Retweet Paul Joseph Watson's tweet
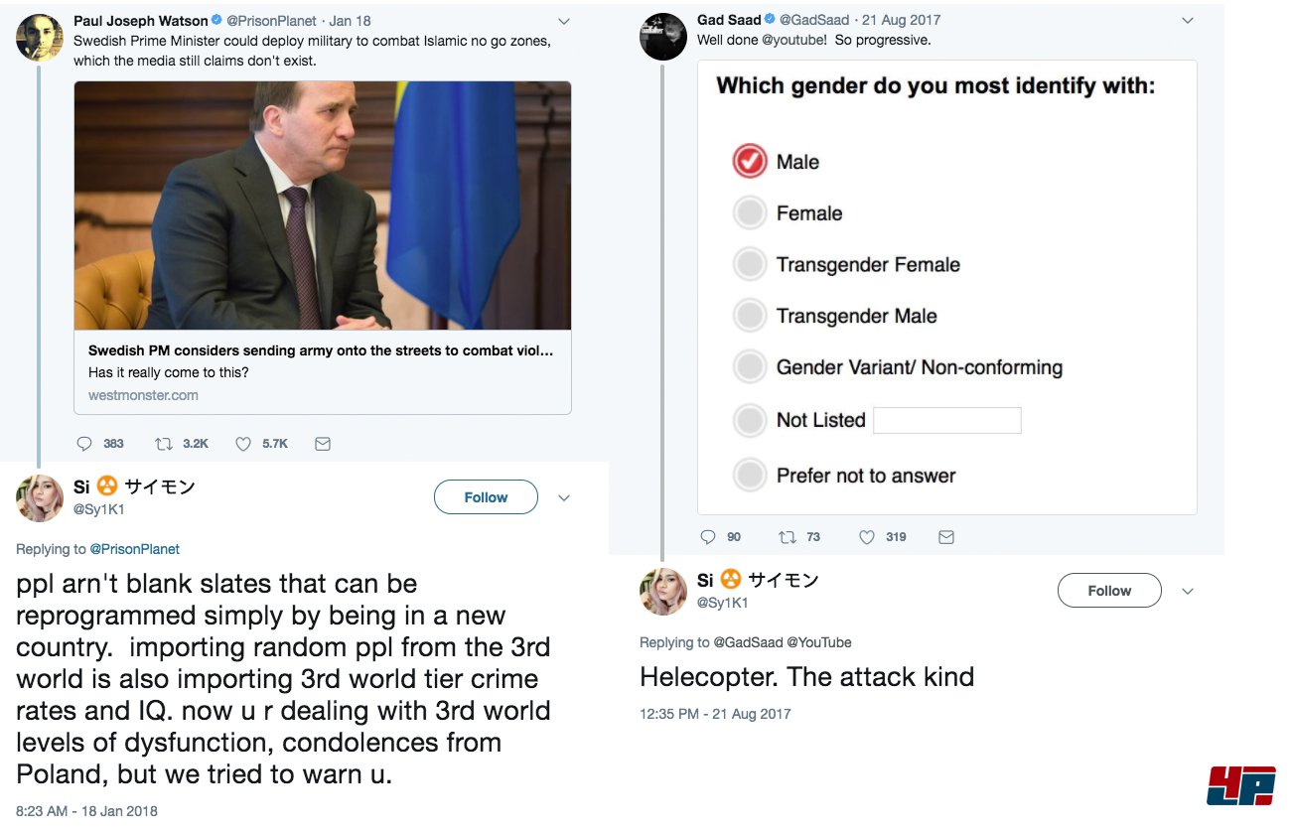This screenshot has height=831, width=1291. tap(164, 444)
